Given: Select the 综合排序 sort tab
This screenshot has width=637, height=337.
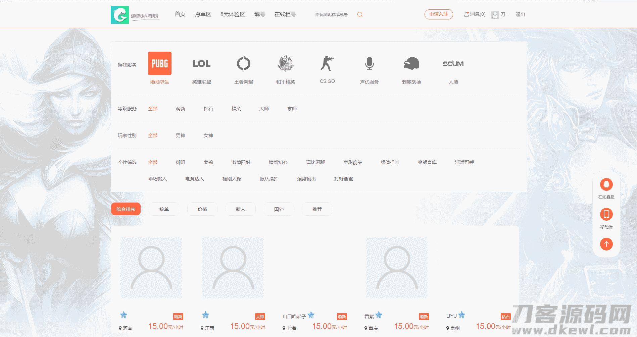Looking at the screenshot, I should (126, 209).
